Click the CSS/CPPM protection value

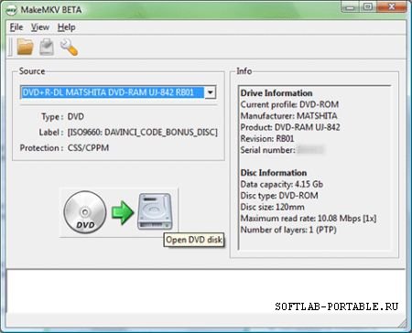point(88,148)
